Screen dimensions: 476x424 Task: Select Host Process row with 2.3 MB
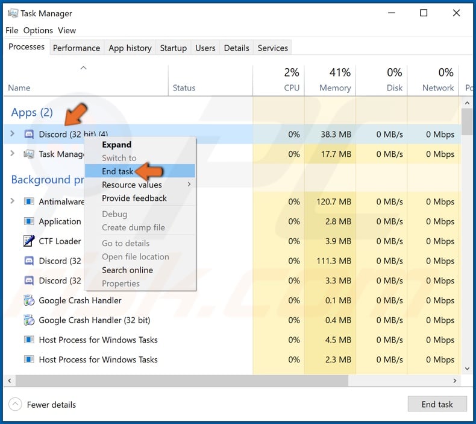(x=232, y=359)
